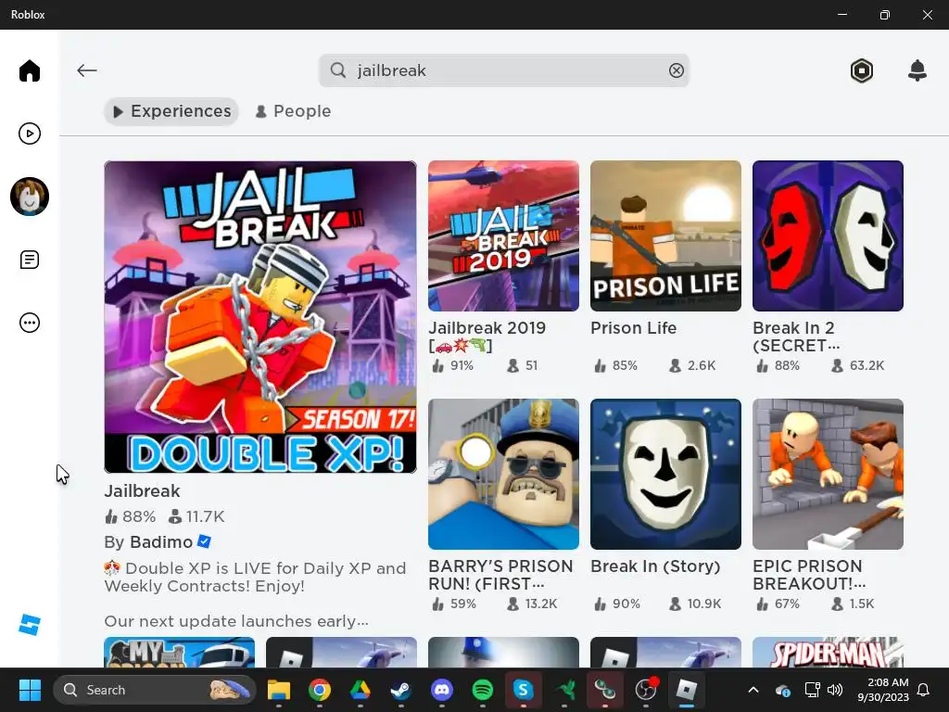Click the BARRY'S PRISON RUN! title
The width and height of the screenshot is (949, 712).
(x=500, y=575)
